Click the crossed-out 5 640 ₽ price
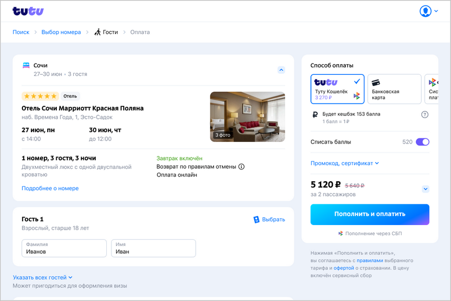 [355, 186]
